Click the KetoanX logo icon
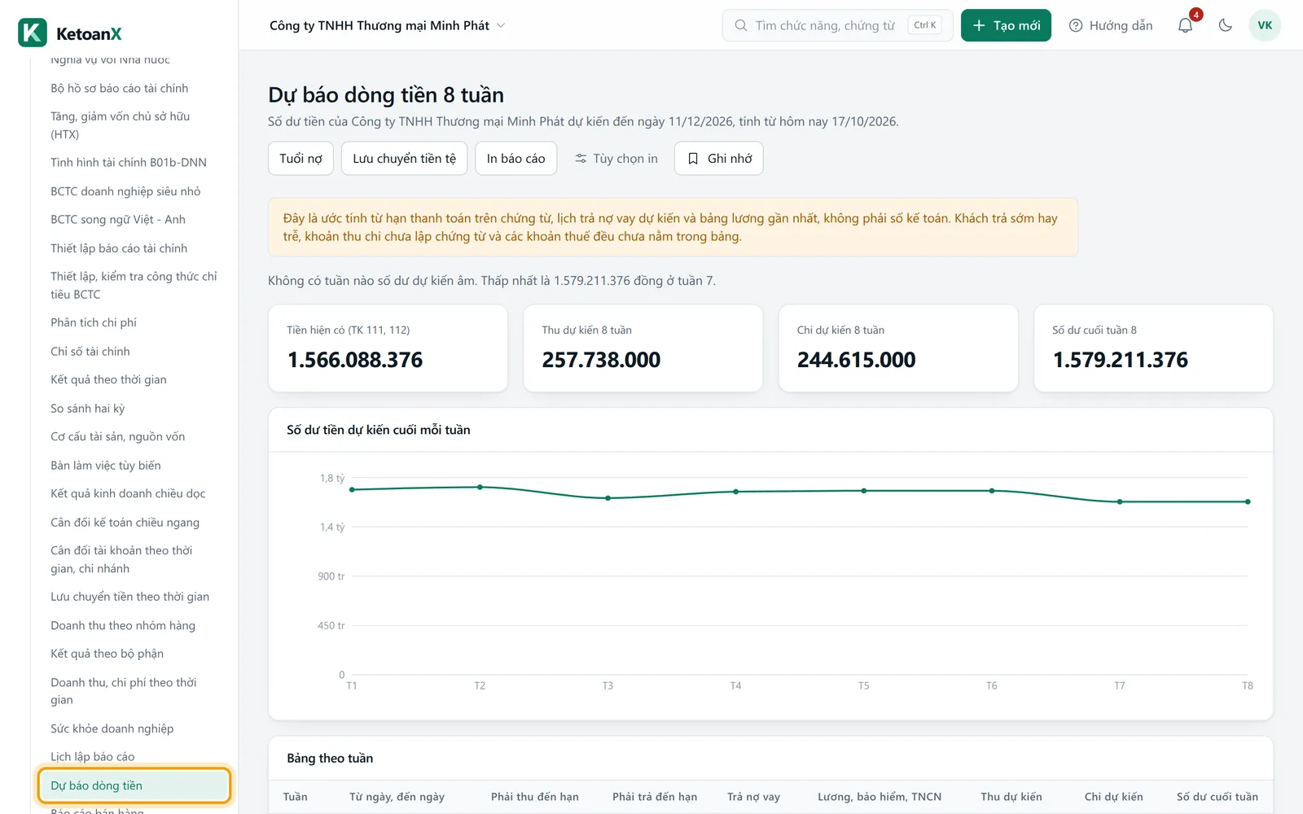Image resolution: width=1303 pixels, height=814 pixels. (33, 33)
